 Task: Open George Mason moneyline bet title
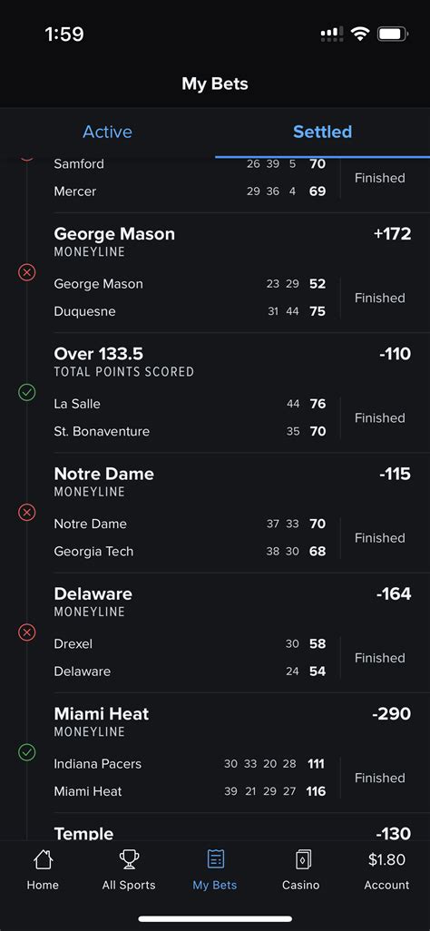[x=114, y=234]
